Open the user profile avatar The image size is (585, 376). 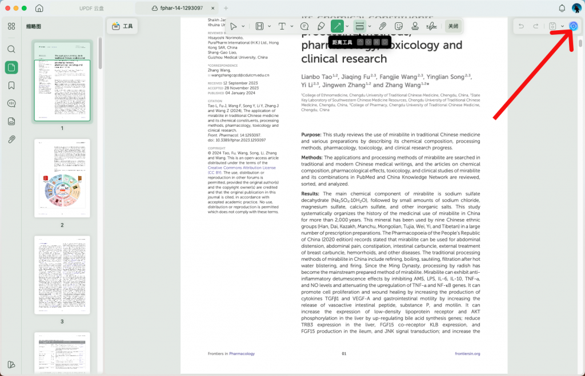576,8
